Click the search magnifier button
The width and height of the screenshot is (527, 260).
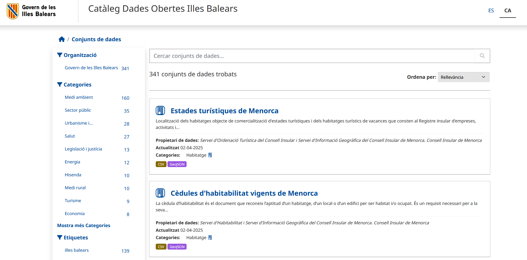coord(482,56)
